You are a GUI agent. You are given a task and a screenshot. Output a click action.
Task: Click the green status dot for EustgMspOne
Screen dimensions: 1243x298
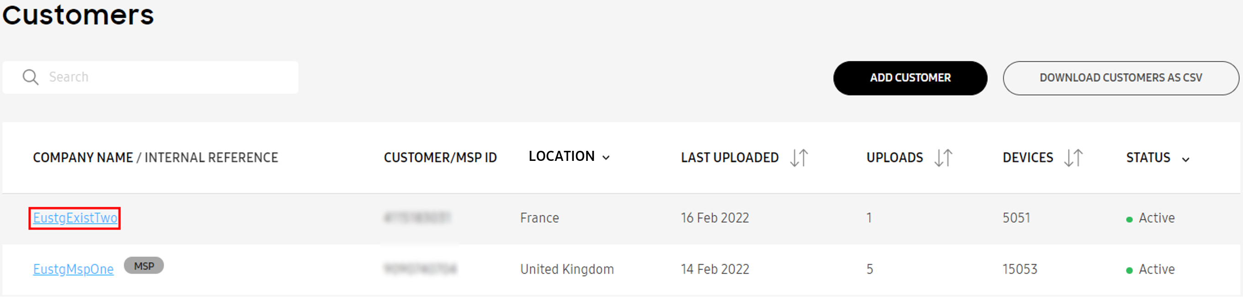coord(1130,270)
